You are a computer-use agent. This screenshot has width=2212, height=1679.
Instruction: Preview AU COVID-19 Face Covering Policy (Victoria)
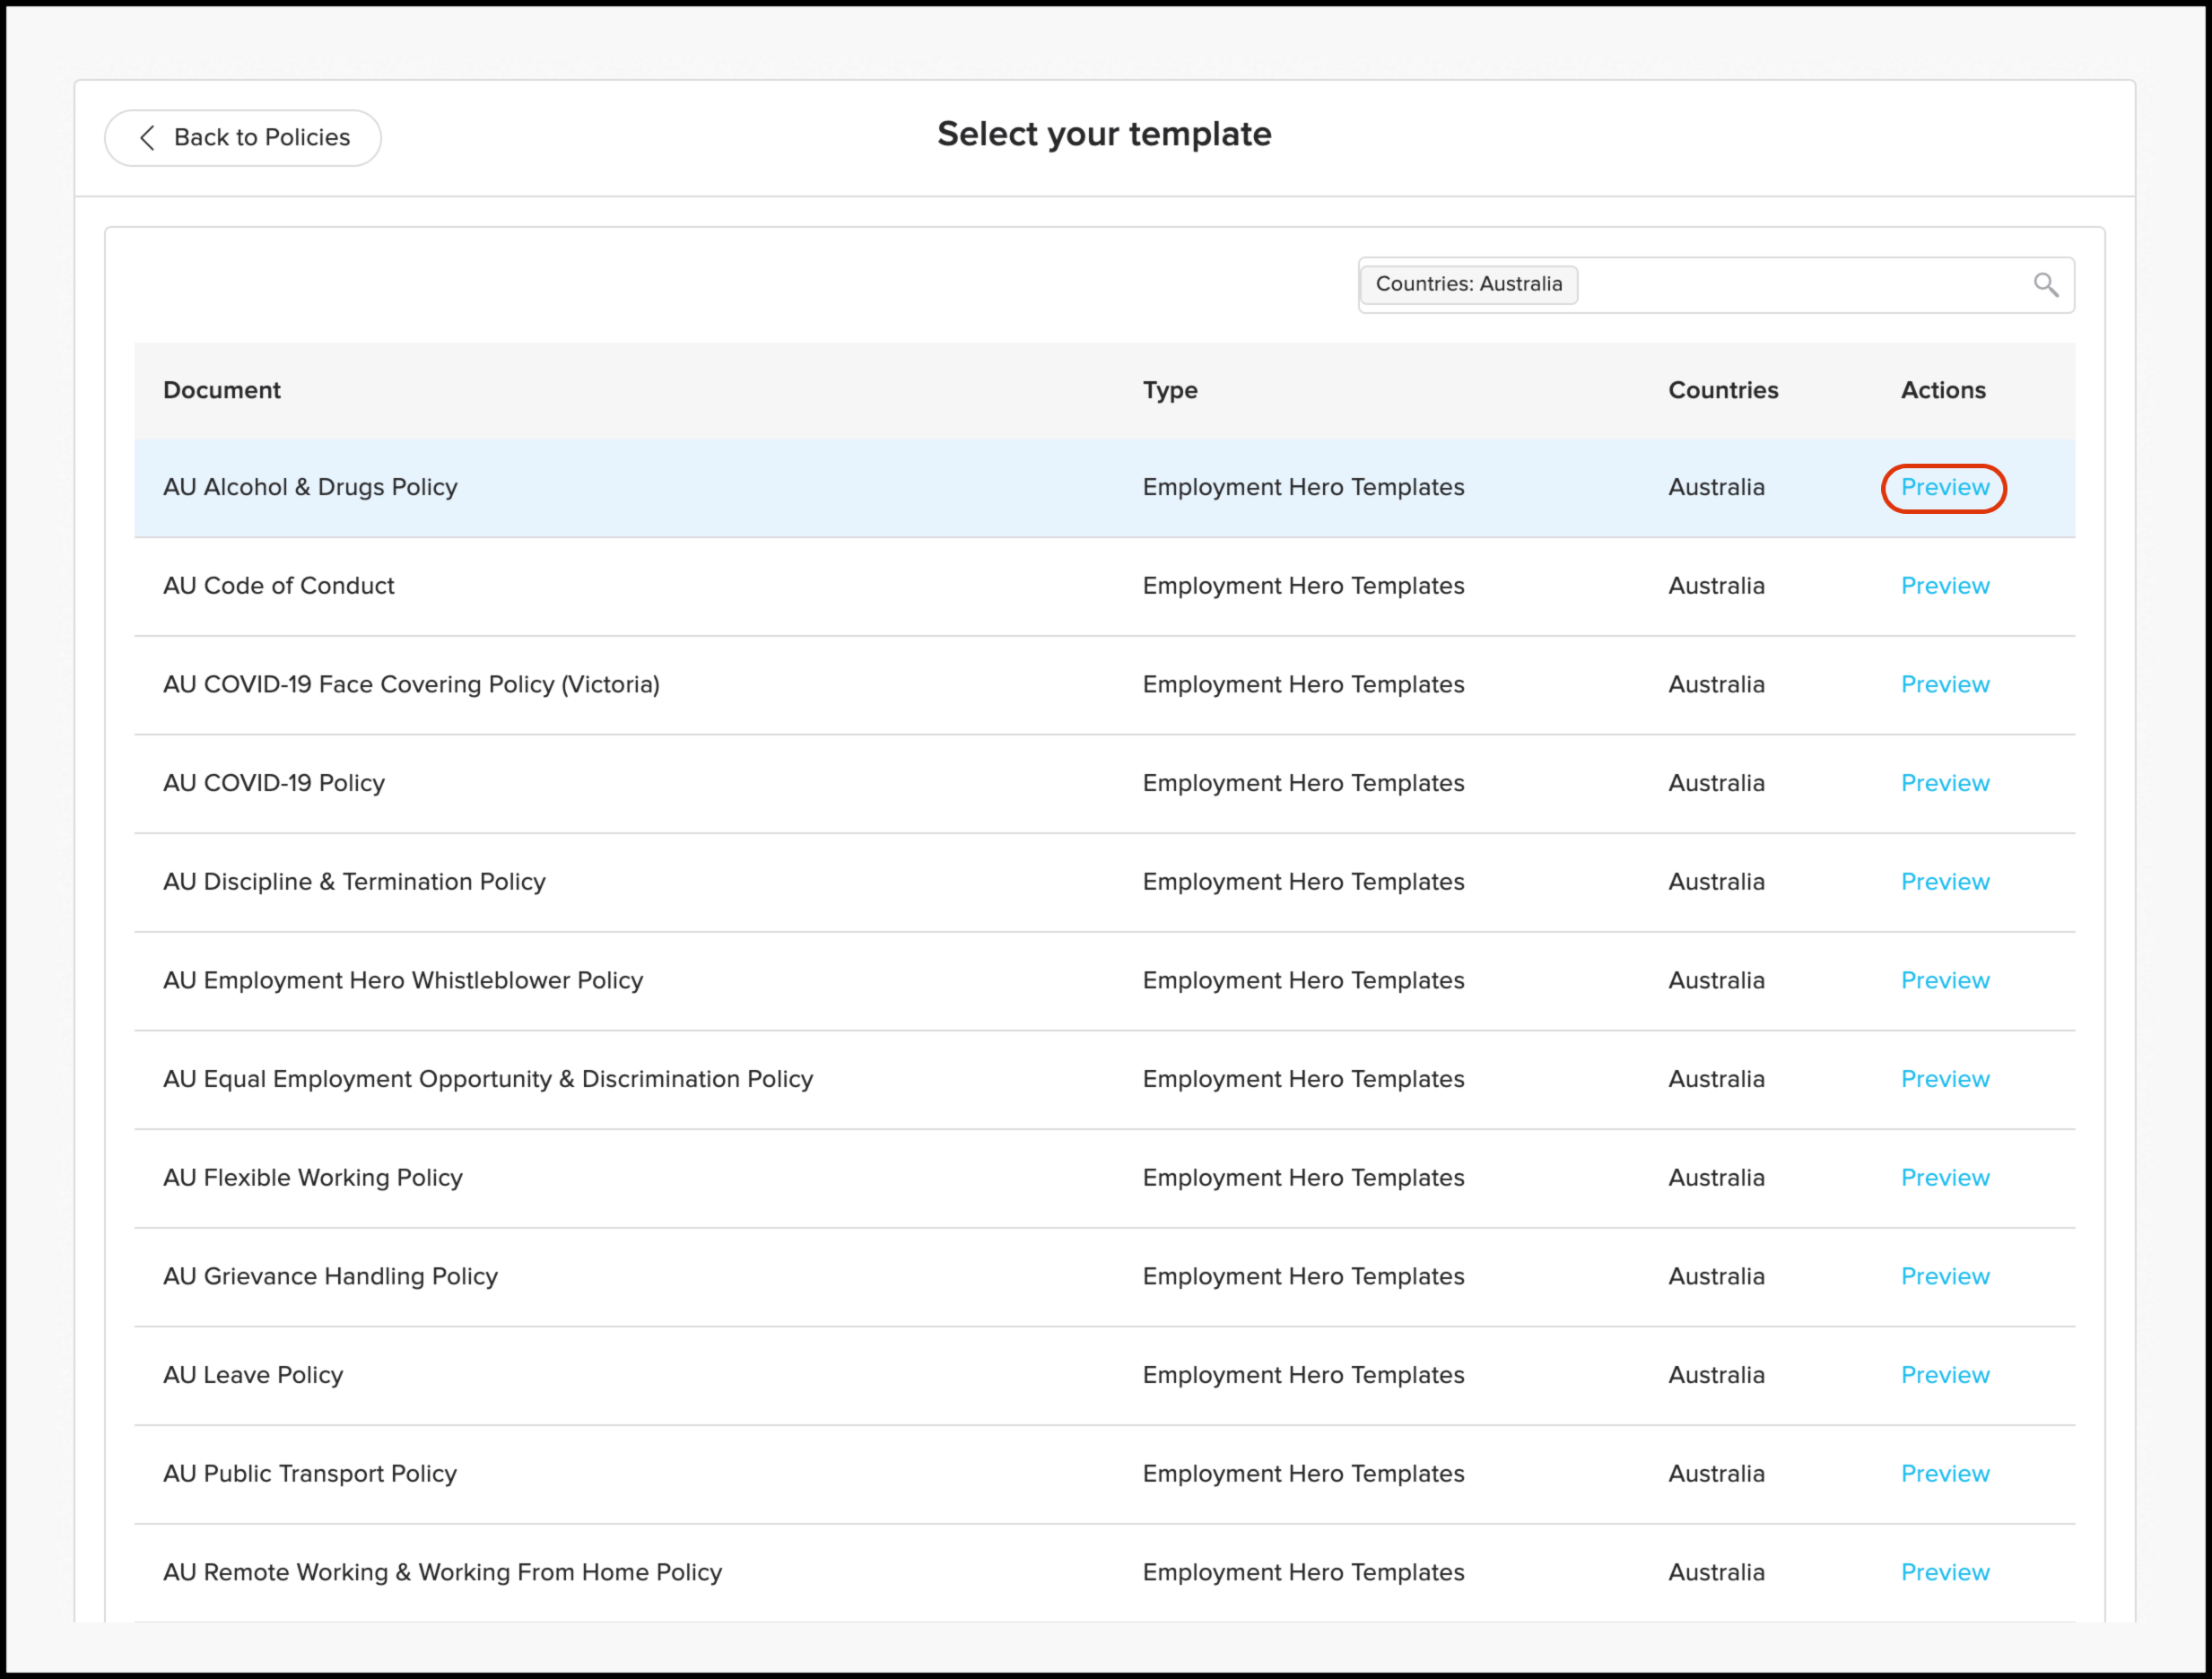click(x=1944, y=685)
